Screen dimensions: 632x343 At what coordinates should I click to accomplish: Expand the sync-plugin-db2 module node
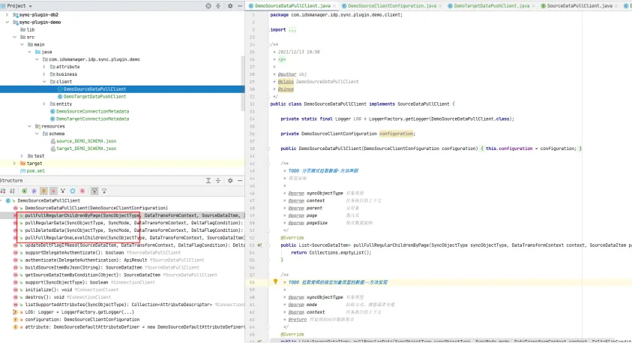[7, 14]
